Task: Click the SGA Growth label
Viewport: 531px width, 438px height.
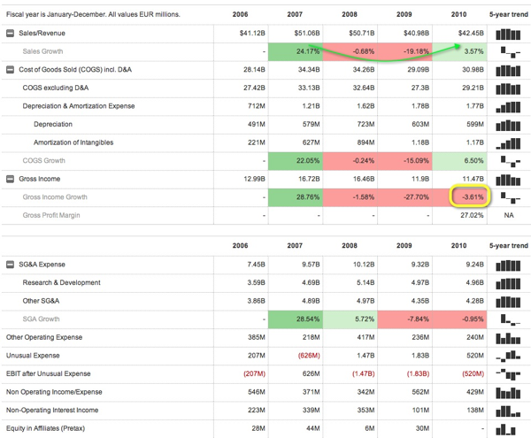Action: click(41, 319)
